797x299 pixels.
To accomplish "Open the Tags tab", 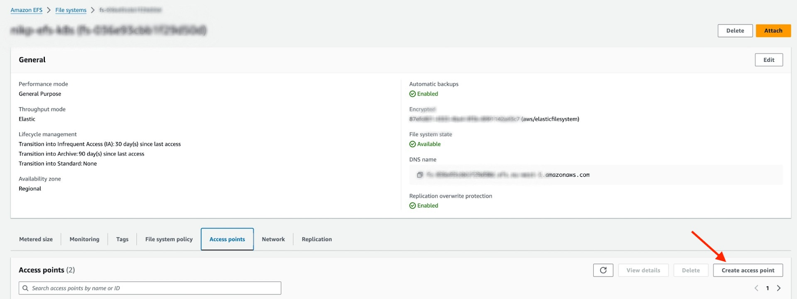I will coord(122,239).
